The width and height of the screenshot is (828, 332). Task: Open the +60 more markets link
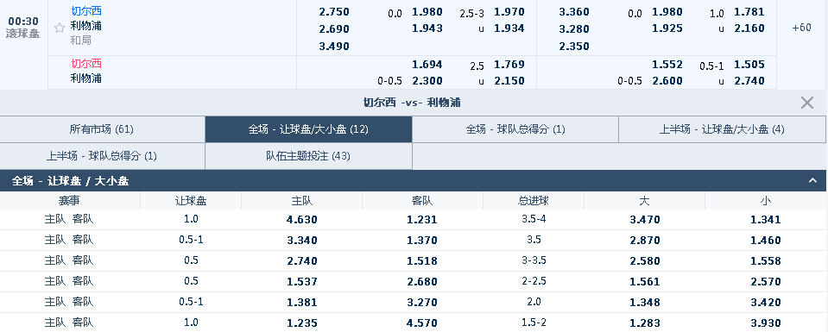click(x=801, y=28)
